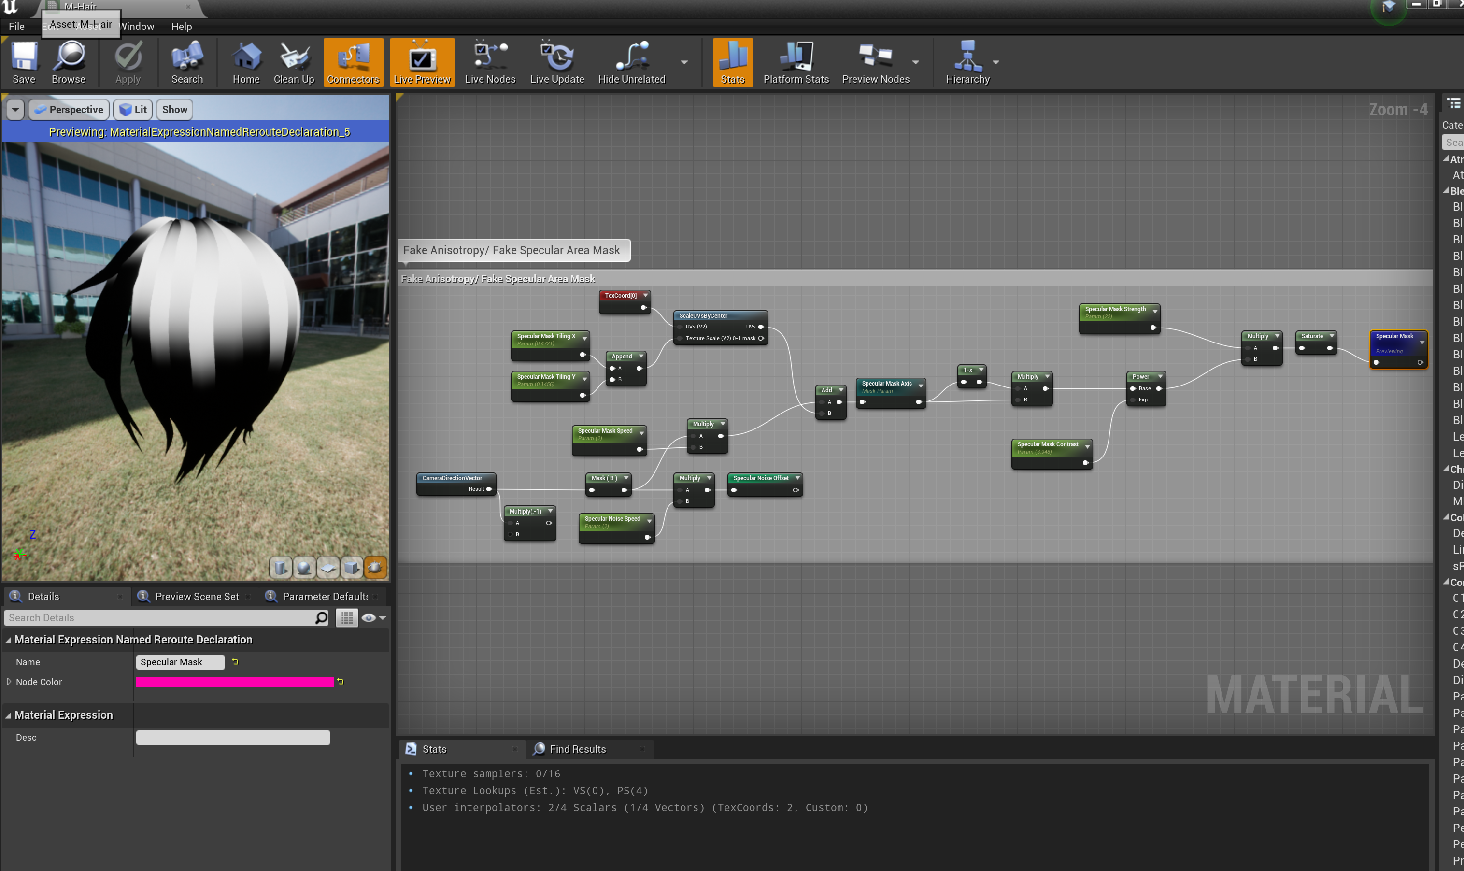Click the Name field containing Specular Mask
This screenshot has height=871, width=1464.
point(180,662)
